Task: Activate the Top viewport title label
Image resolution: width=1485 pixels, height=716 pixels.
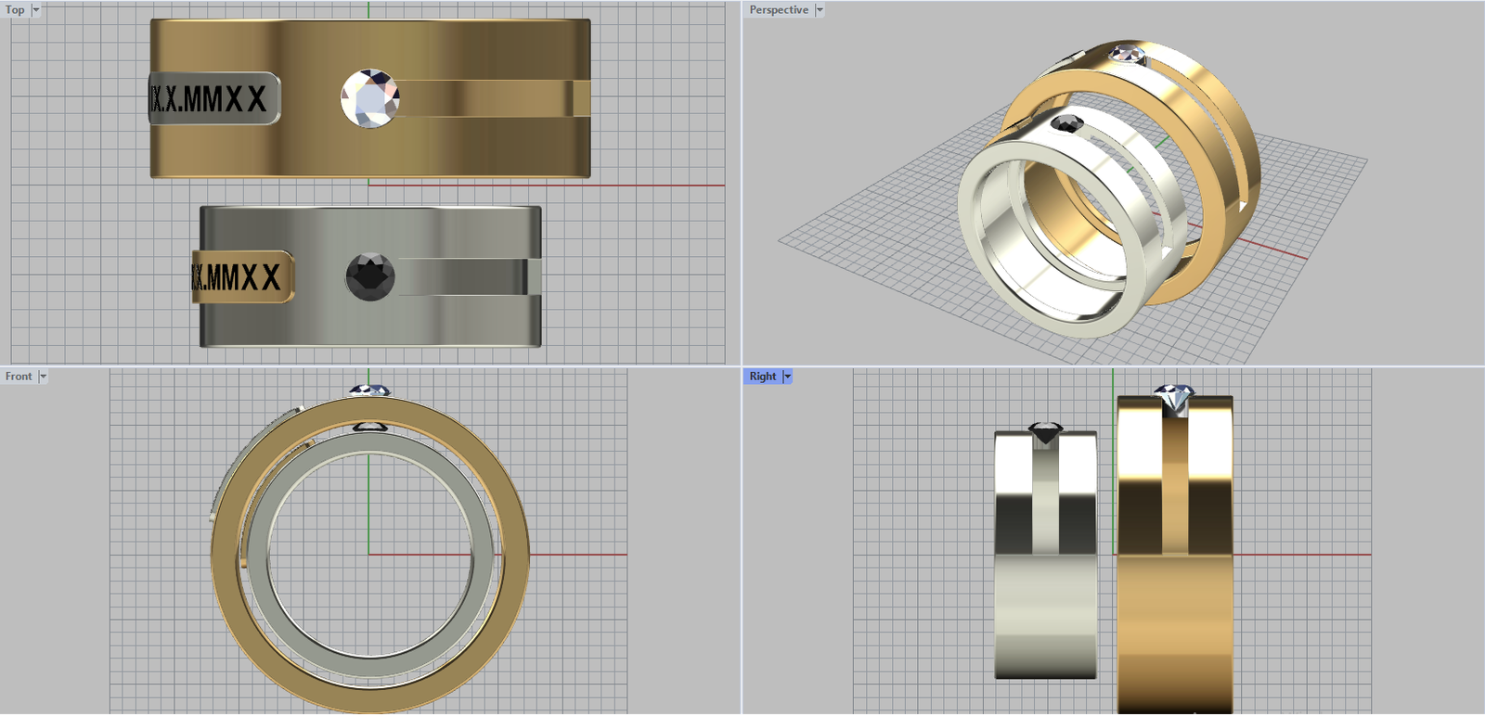Action: click(16, 10)
